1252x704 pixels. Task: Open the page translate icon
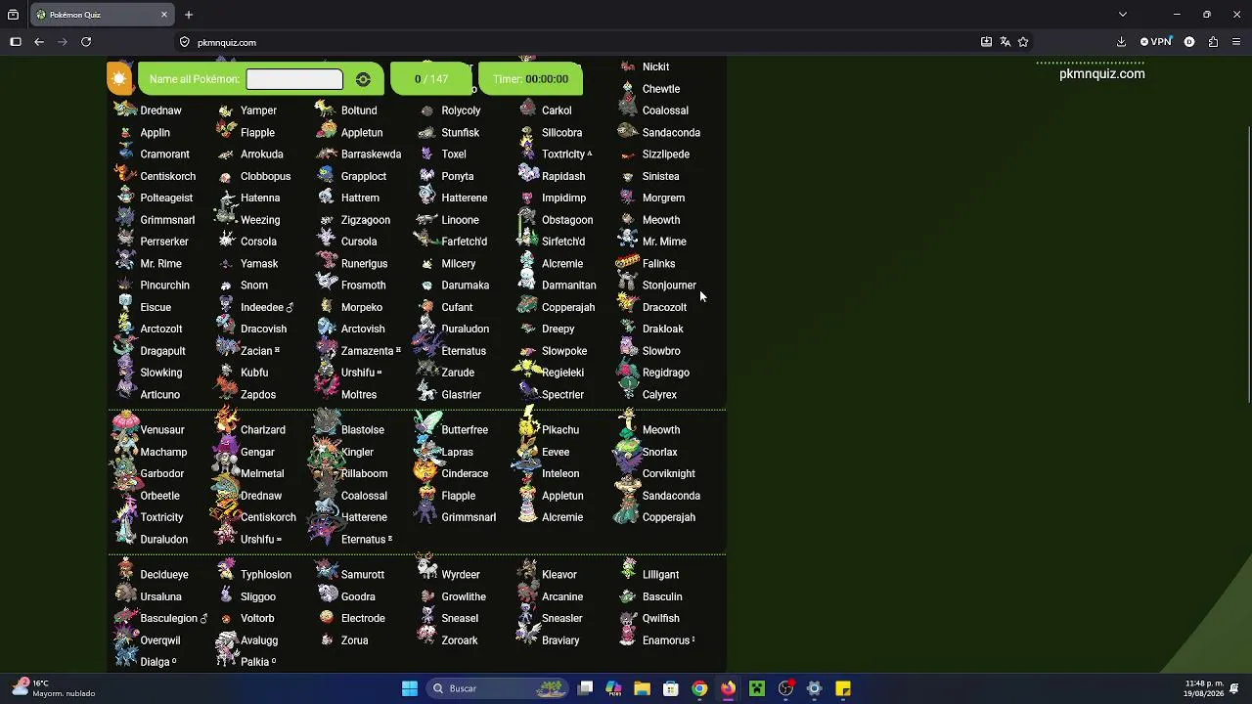[1005, 42]
